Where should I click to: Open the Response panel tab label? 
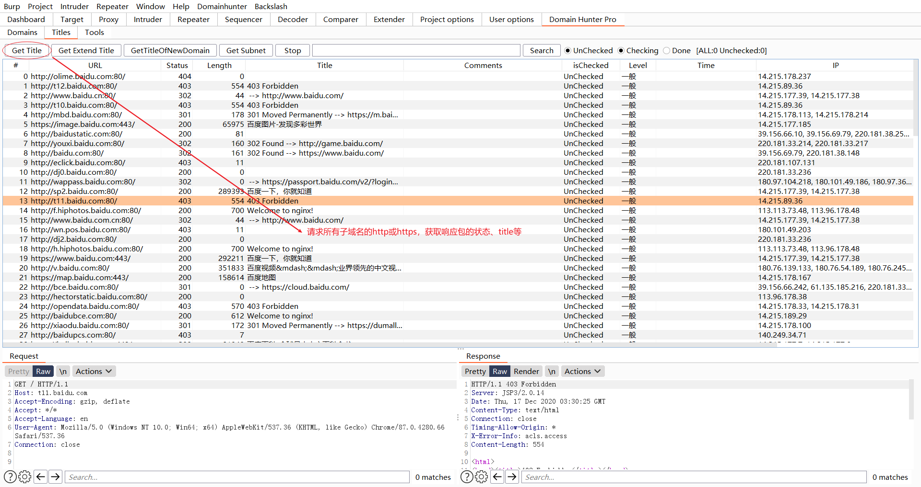(483, 356)
